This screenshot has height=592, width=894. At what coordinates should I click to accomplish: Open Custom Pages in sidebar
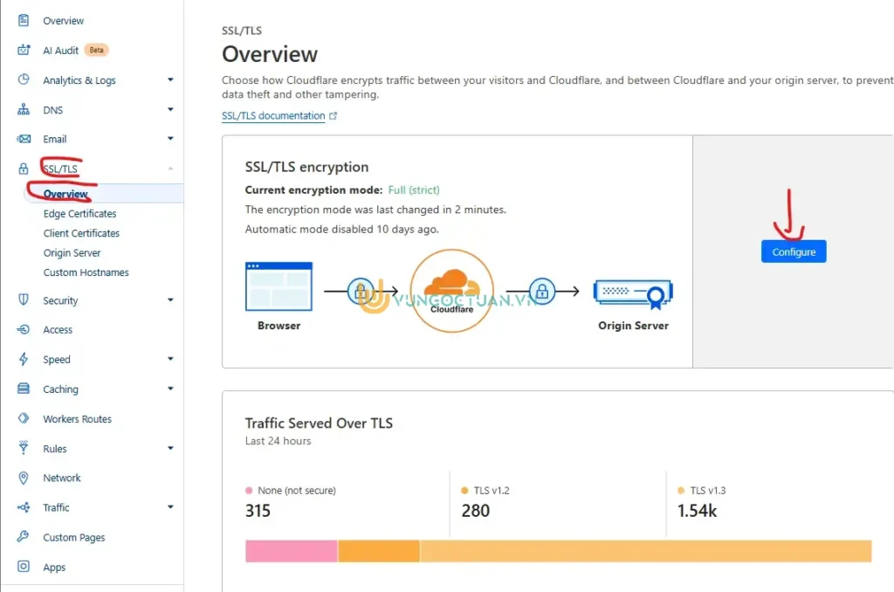(74, 537)
